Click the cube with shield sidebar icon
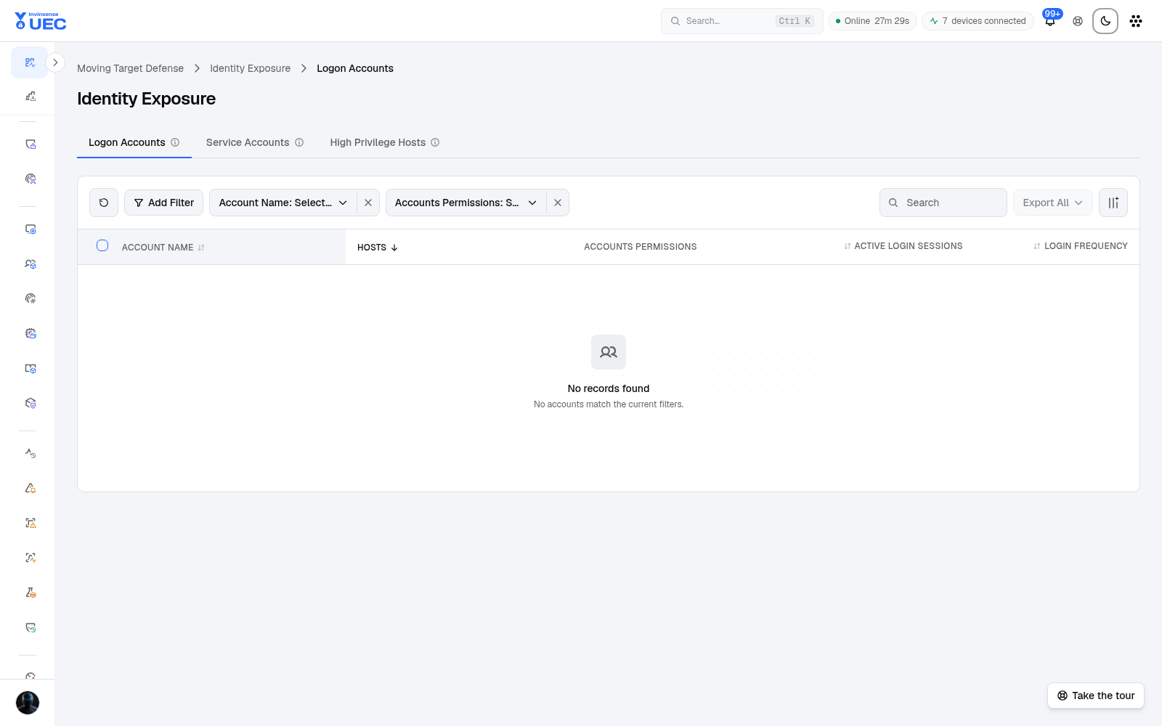Viewport: 1162px width, 726px height. tap(31, 403)
